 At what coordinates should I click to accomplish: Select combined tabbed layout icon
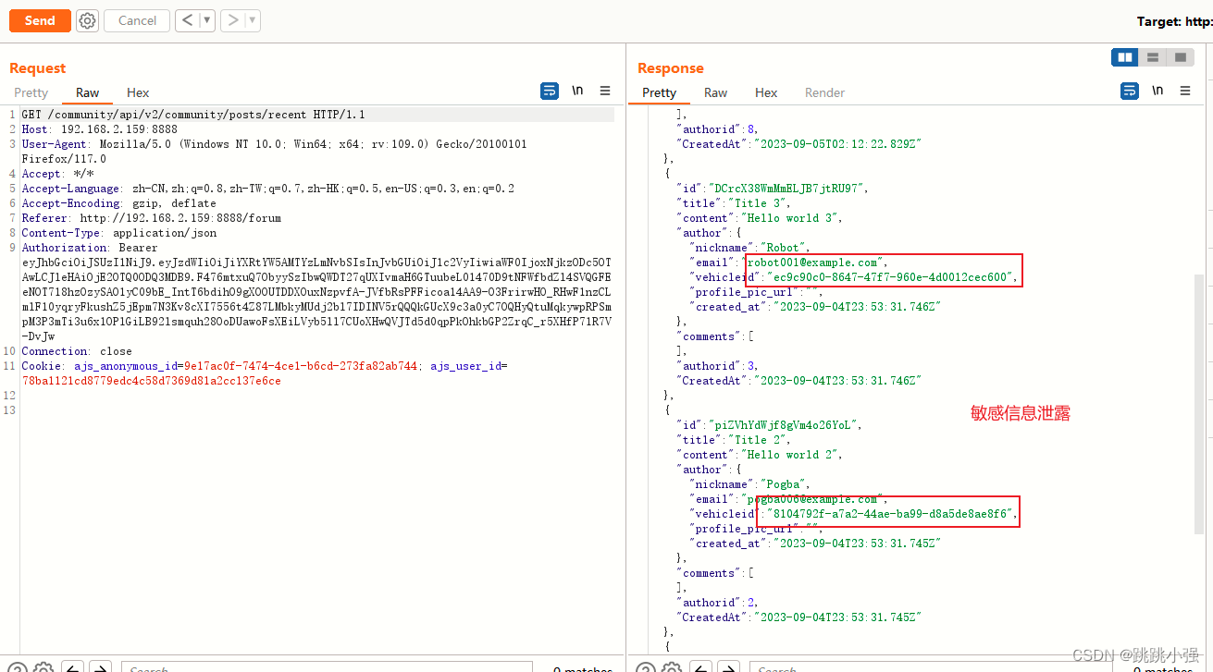1180,57
